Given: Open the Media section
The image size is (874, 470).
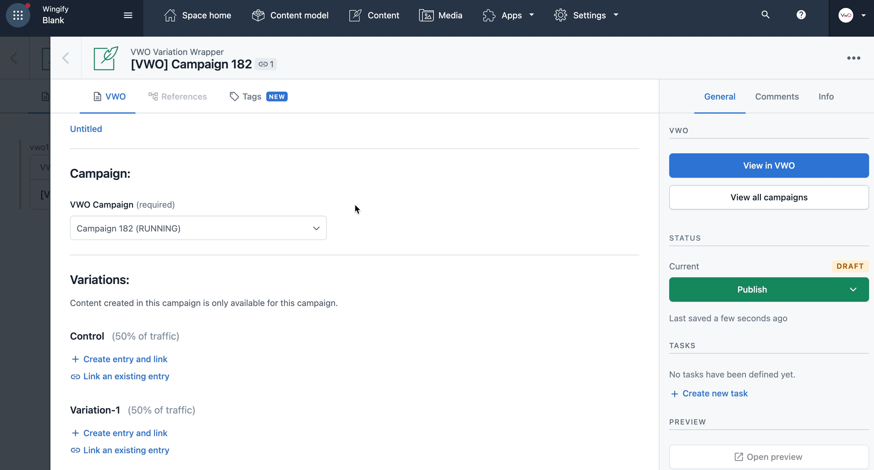Looking at the screenshot, I should [x=441, y=15].
